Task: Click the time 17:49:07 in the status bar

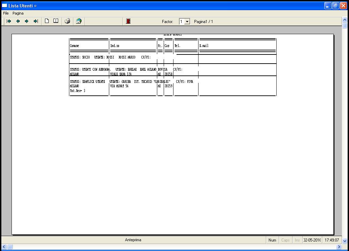Action: (x=332, y=240)
